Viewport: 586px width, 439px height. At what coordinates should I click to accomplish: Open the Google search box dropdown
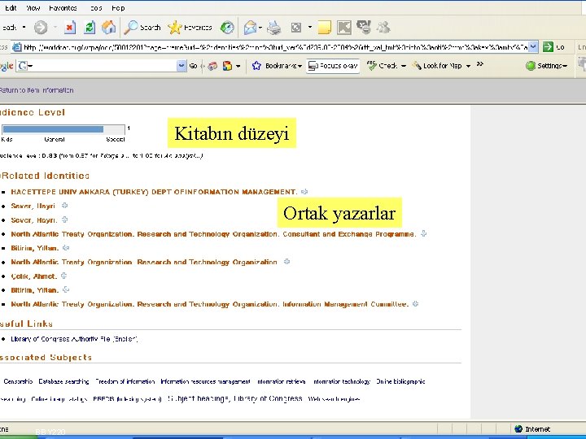coord(181,66)
